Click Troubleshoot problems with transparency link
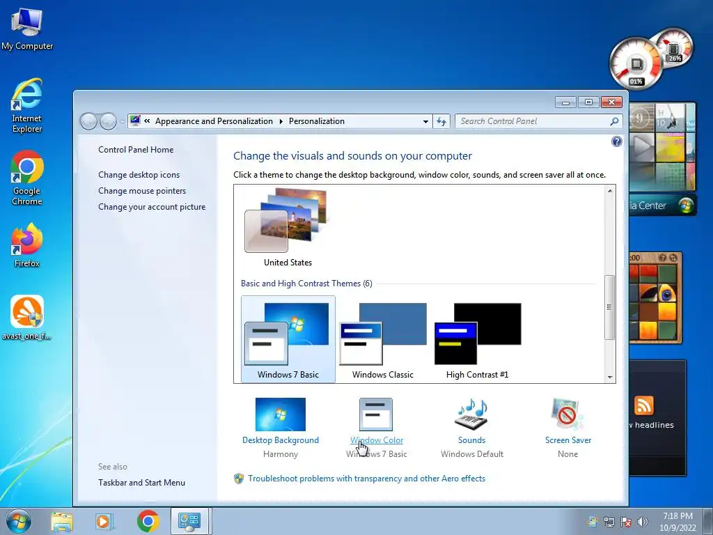 coord(366,479)
